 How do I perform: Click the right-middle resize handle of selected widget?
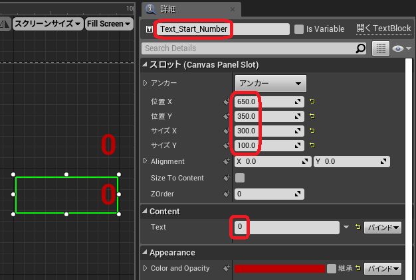pos(118,194)
